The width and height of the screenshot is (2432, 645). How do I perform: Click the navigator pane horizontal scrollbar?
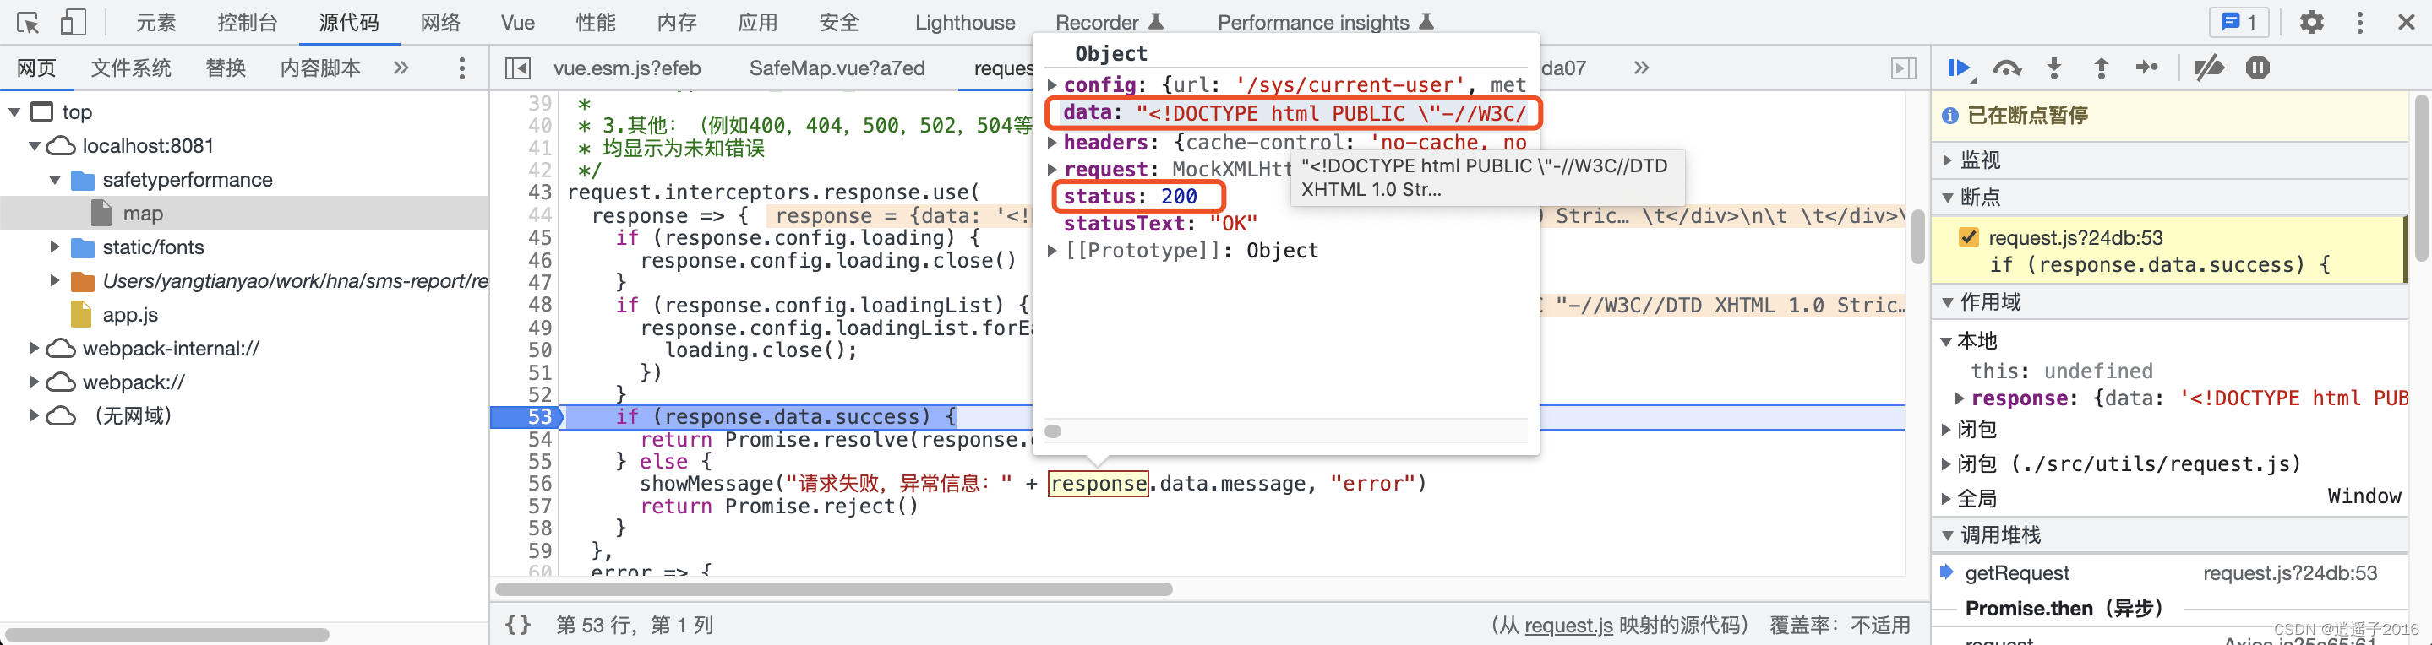tap(167, 635)
